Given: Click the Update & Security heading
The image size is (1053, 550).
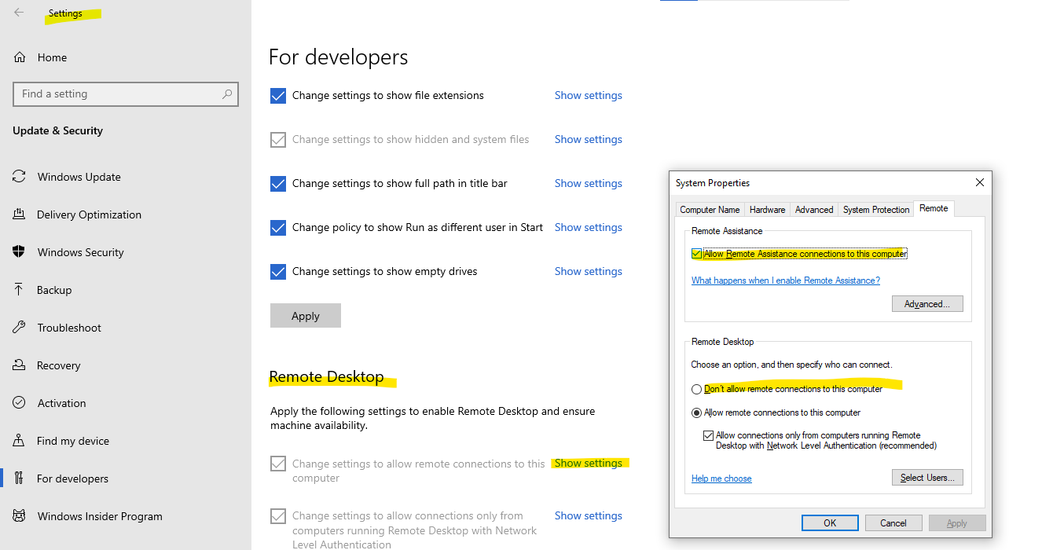Looking at the screenshot, I should (x=57, y=130).
